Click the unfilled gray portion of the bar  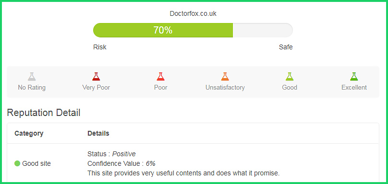pyautogui.click(x=263, y=30)
